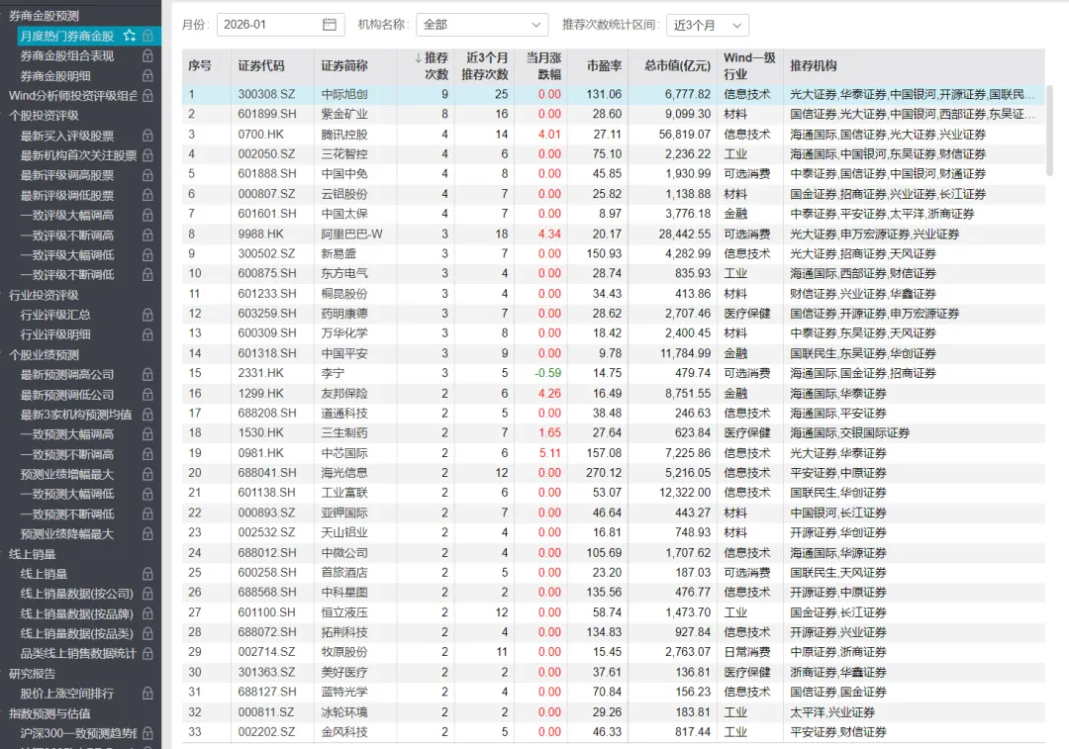Click the stock name 药明康德
The width and height of the screenshot is (1069, 749).
click(344, 314)
